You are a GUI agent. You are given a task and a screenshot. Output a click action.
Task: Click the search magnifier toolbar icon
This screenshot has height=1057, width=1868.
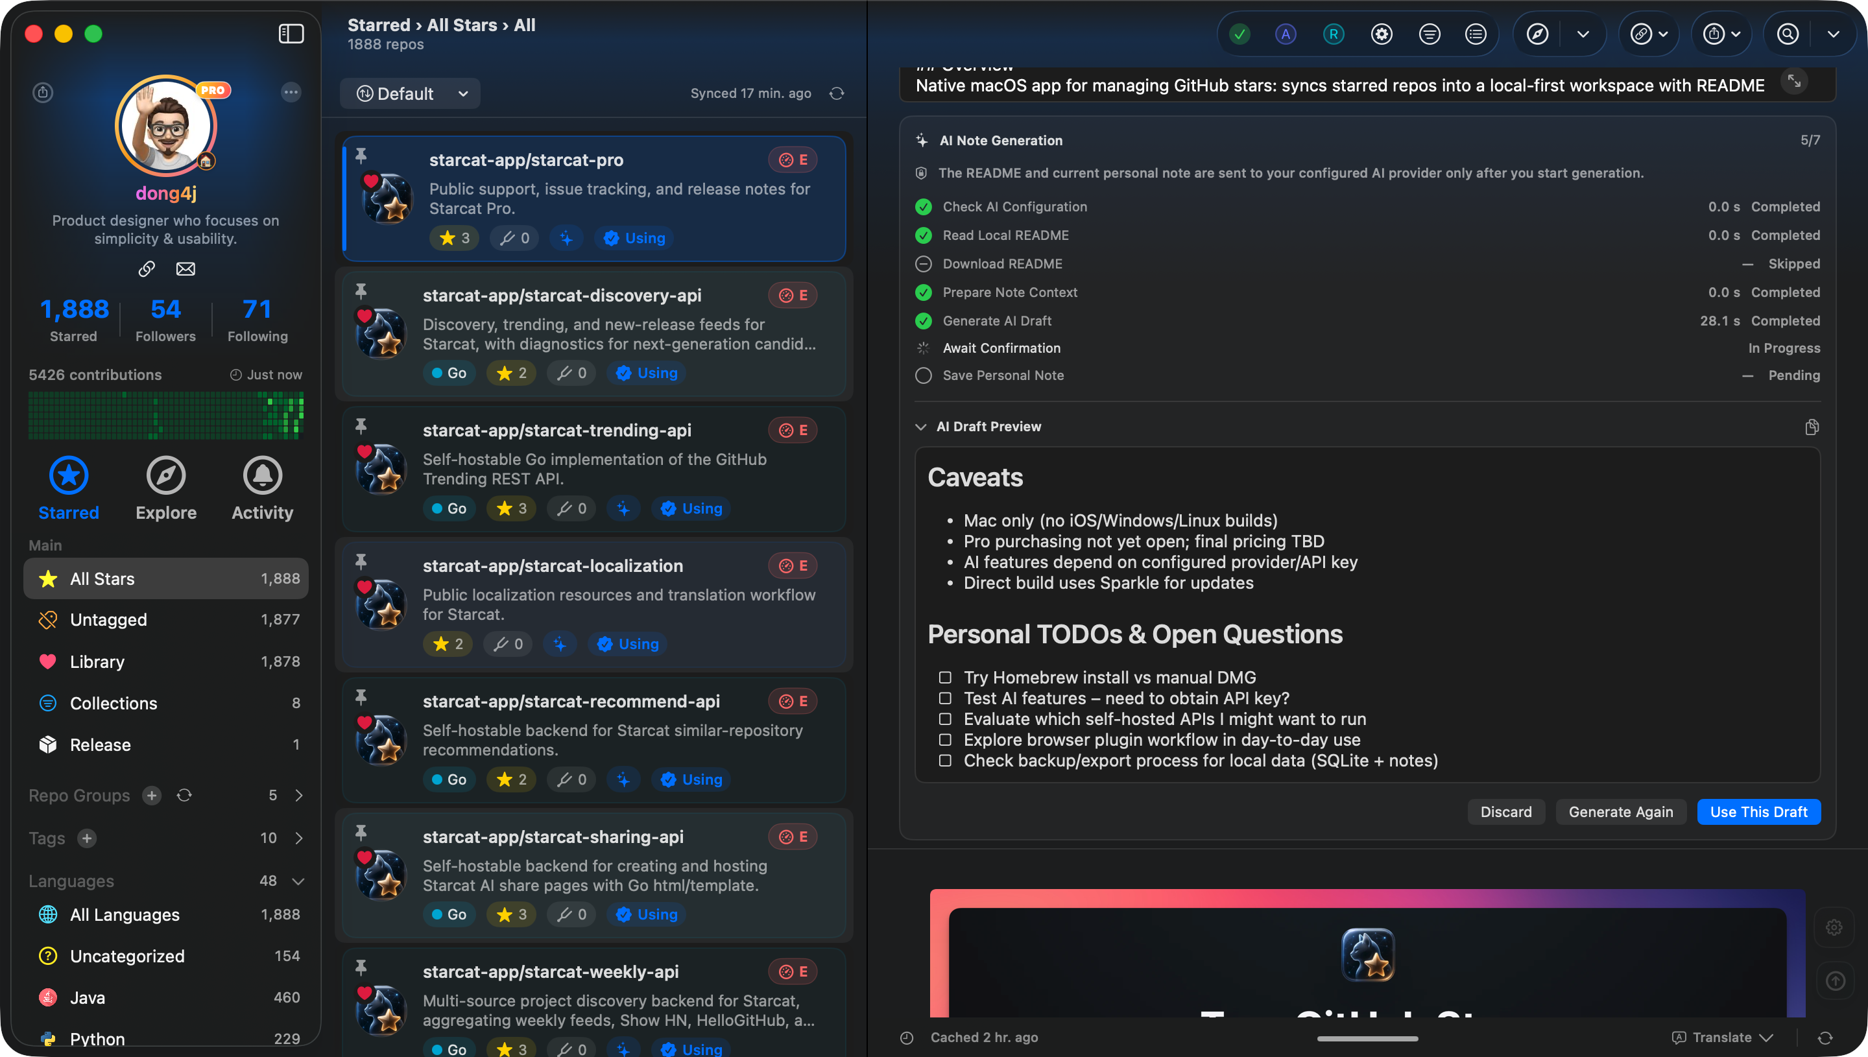1788,34
